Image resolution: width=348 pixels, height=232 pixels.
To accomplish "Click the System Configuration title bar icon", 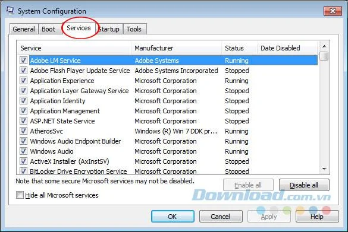I will tap(10, 10).
